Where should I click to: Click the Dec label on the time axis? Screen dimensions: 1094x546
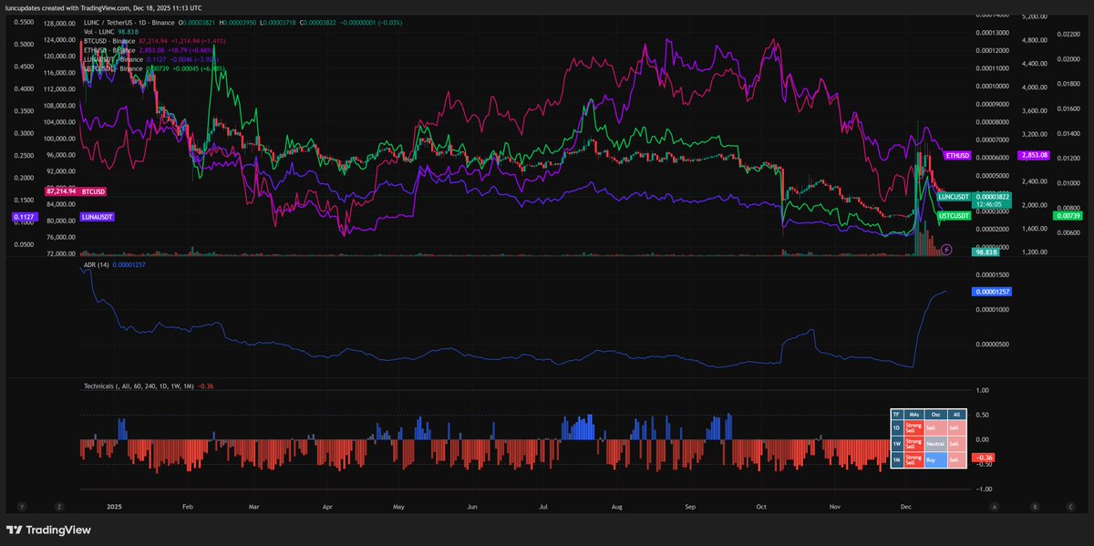click(x=905, y=506)
